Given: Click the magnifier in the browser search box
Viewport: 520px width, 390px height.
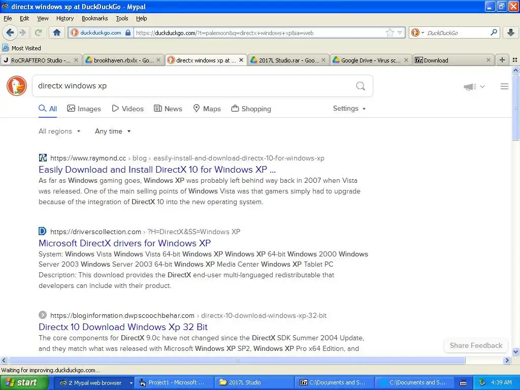Looking at the screenshot, I should click(x=494, y=32).
